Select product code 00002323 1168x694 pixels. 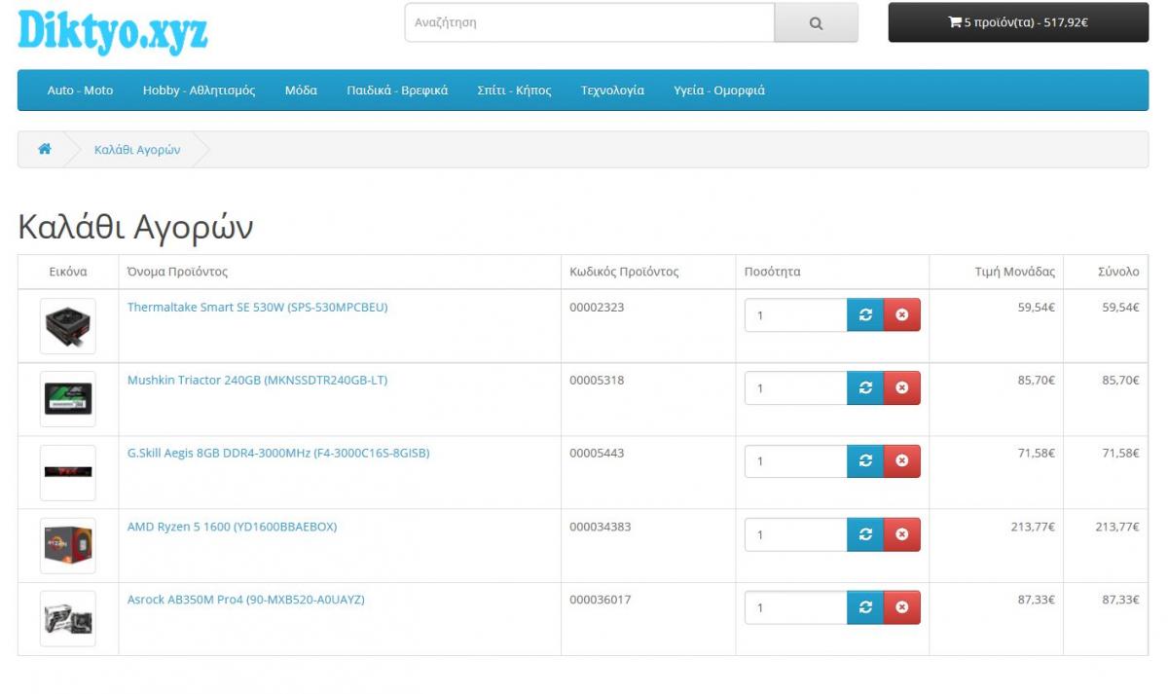point(597,307)
